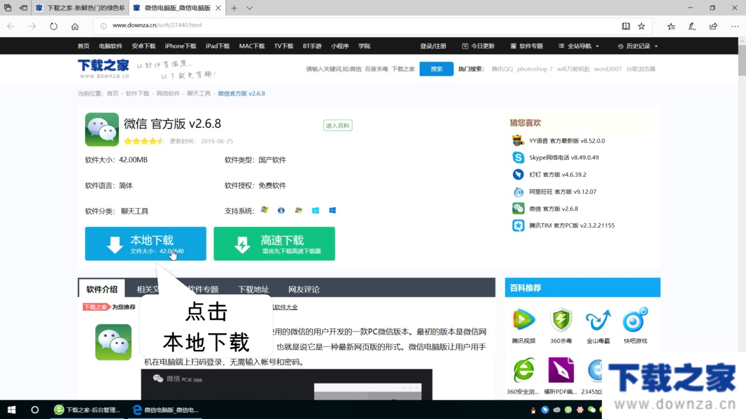Go to browser Home icon

75,26
